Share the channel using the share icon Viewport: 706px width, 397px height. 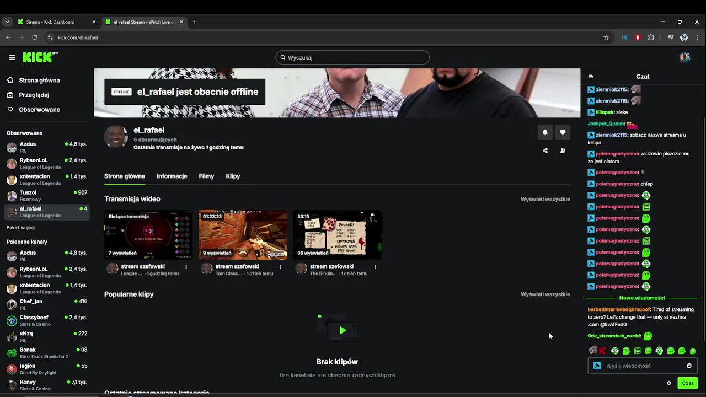tap(545, 151)
